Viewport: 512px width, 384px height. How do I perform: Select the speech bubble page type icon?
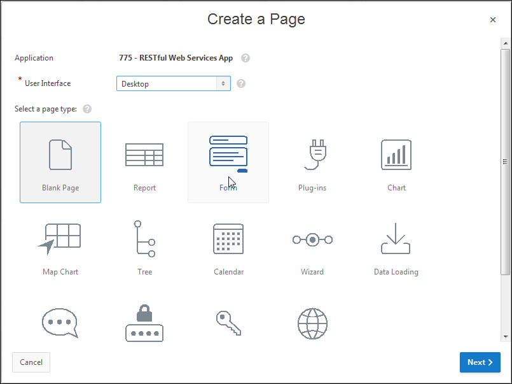(60, 323)
